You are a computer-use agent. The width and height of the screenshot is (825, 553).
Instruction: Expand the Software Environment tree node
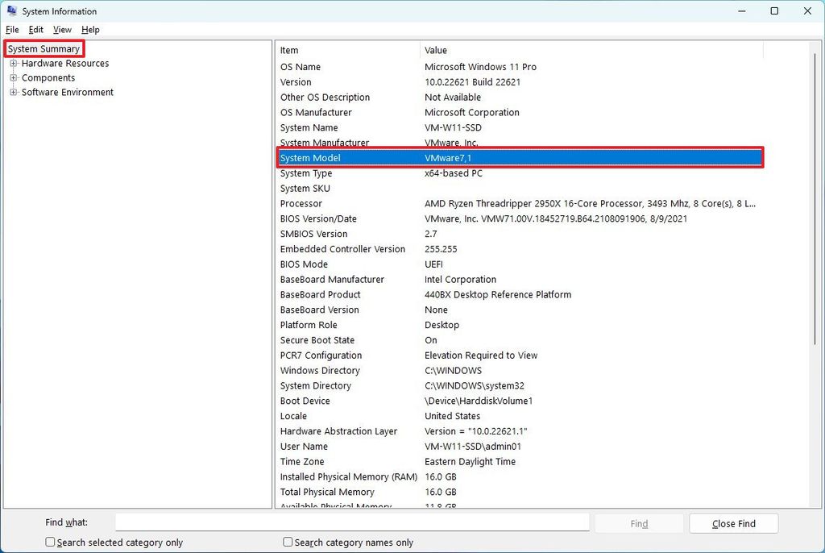(13, 92)
